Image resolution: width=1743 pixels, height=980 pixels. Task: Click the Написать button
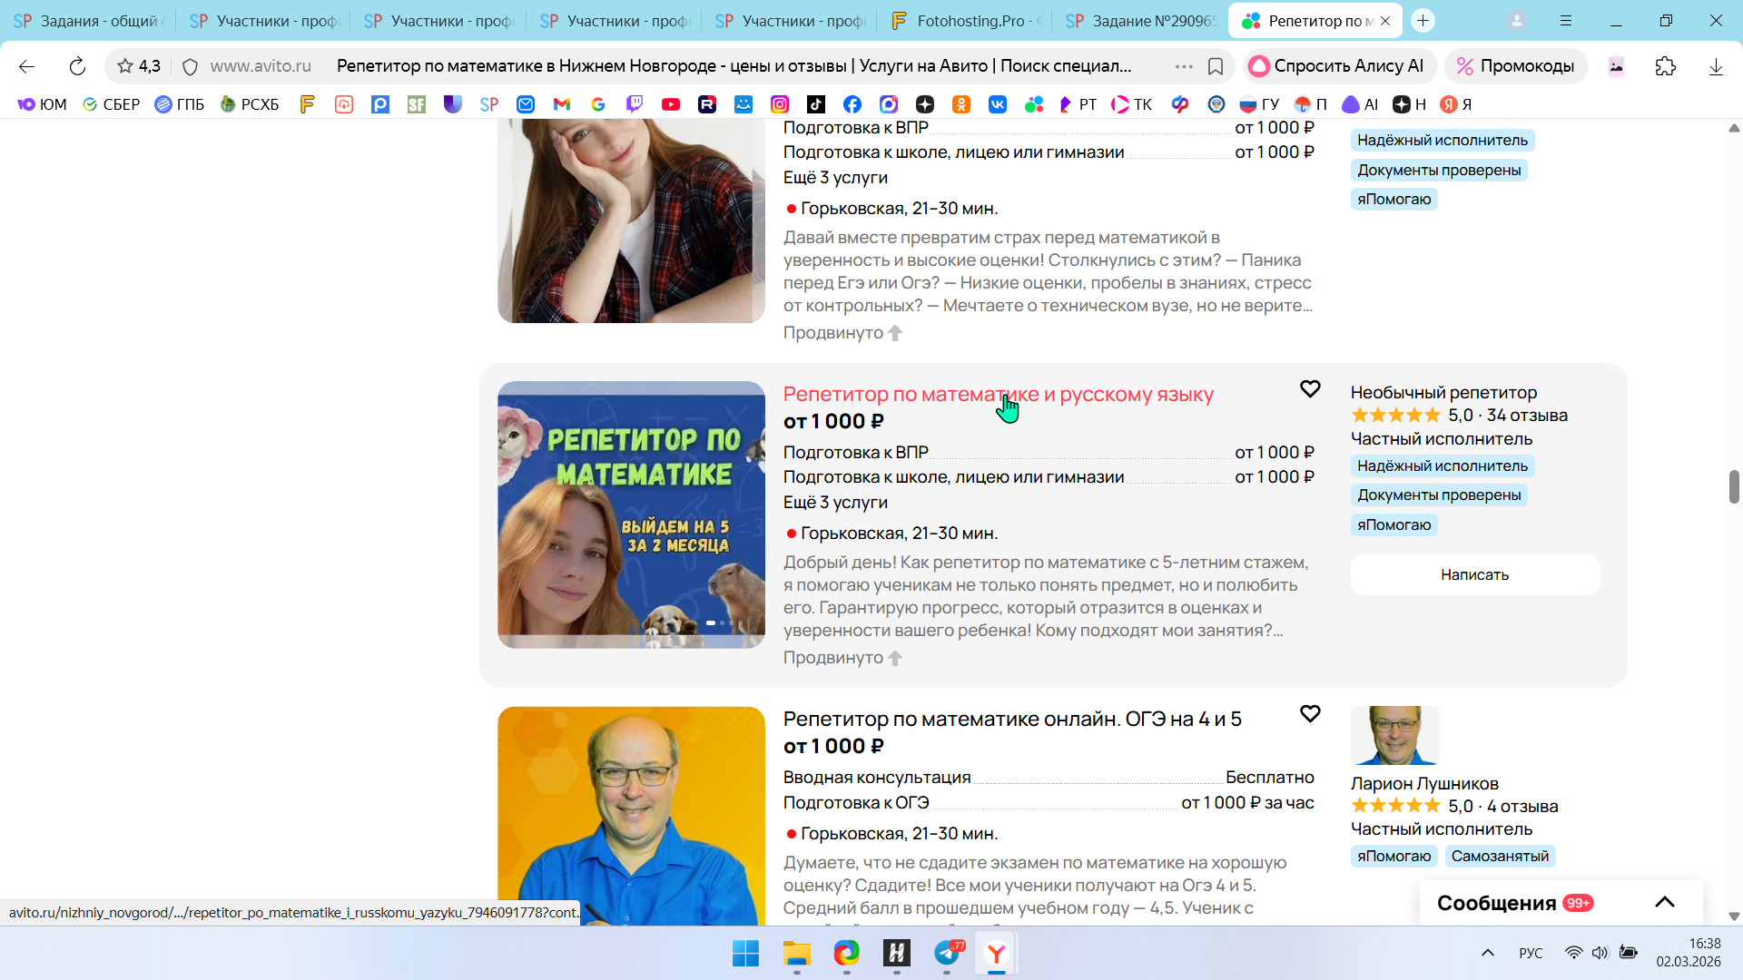pos(1474,574)
